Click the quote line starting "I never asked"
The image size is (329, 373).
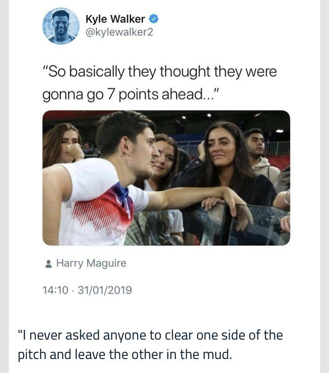tap(150, 335)
